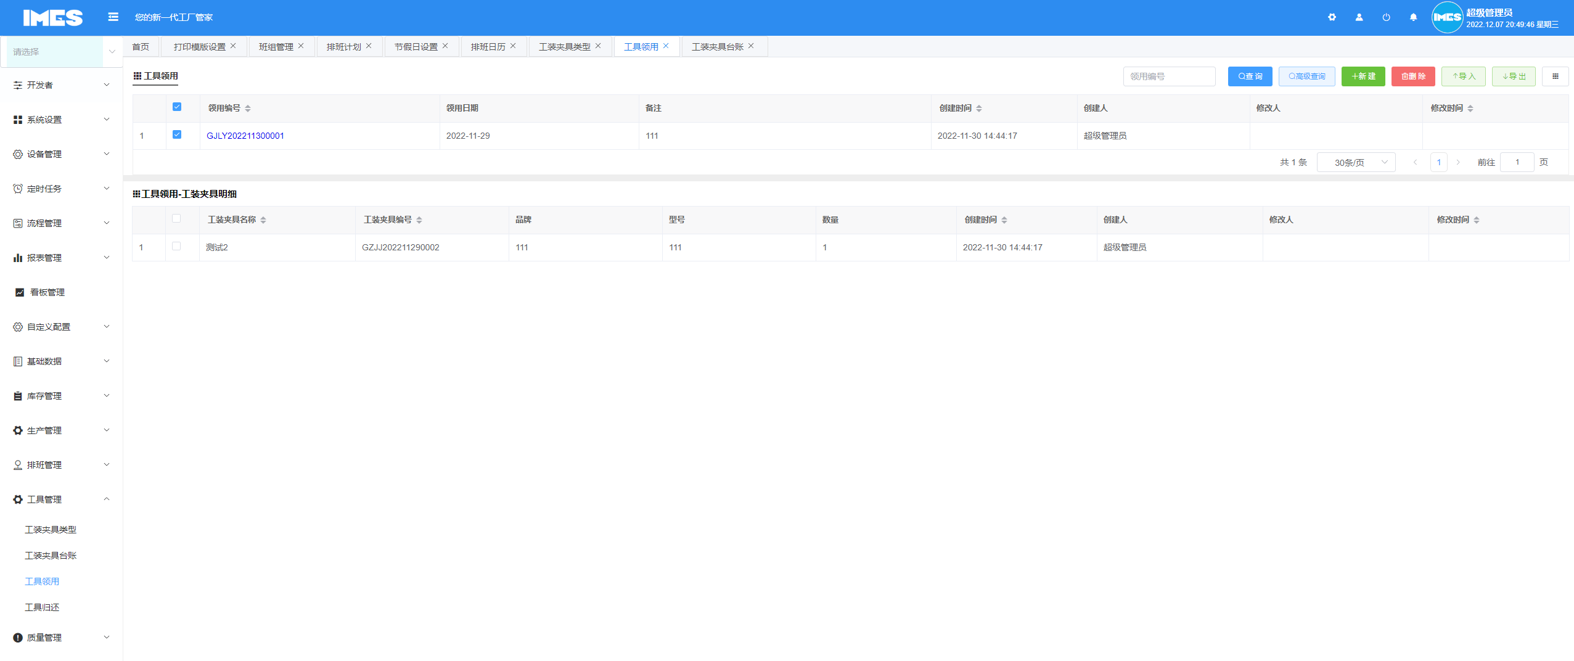1574x661 pixels.
Task: Close the 节假日设置 tab
Action: click(445, 46)
